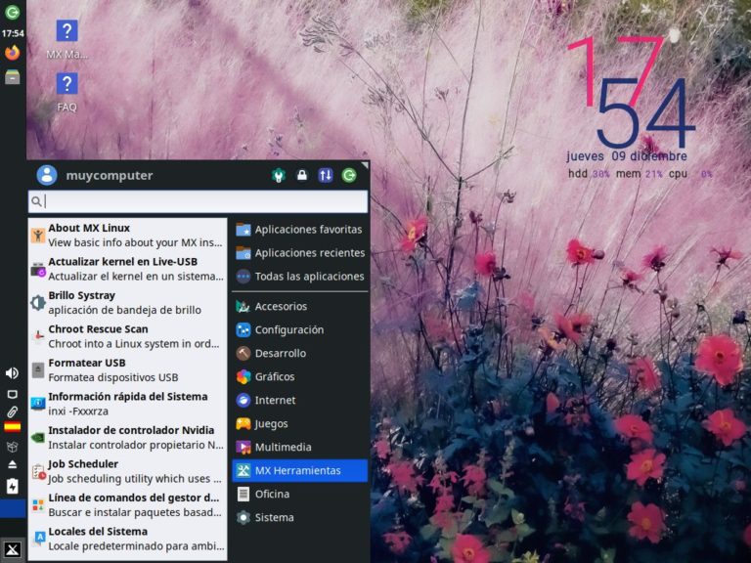Open the battery power manager icon
751x563 pixels.
click(13, 486)
